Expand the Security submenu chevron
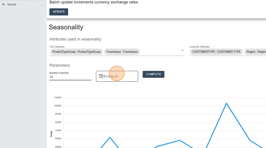The image size is (266, 148). pyautogui.click(x=42, y=5)
